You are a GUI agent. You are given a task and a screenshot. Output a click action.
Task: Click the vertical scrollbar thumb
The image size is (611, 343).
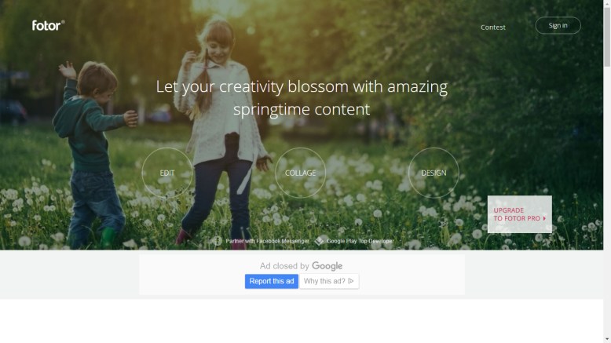[607, 37]
